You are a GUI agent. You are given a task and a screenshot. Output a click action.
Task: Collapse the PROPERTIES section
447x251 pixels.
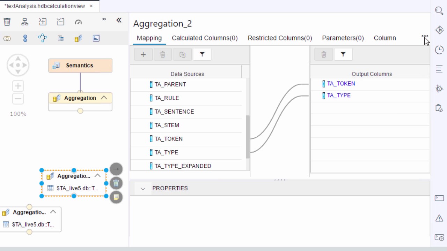[x=143, y=189]
